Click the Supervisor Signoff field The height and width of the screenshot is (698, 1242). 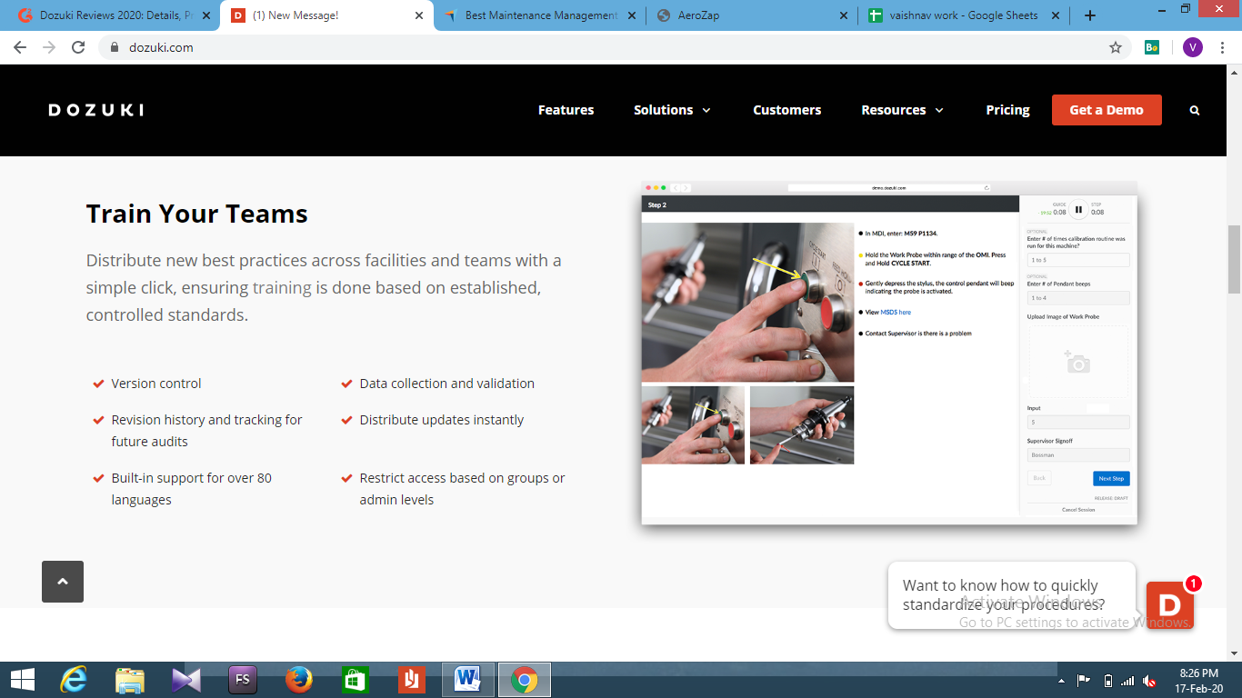[x=1078, y=454]
